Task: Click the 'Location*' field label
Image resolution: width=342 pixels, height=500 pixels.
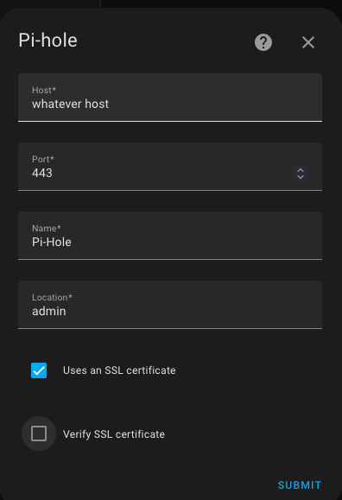Action: (x=53, y=298)
